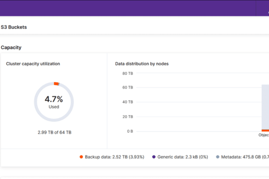Click the 2.99 TB of 64 TB text
The height and width of the screenshot is (179, 269).
pyautogui.click(x=55, y=132)
